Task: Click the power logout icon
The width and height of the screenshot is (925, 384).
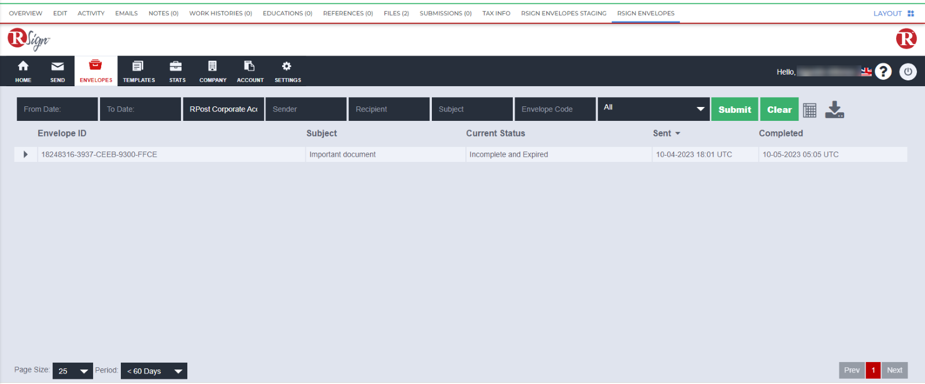Action: [908, 72]
